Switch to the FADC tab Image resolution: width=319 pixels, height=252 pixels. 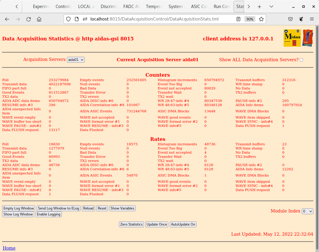(131, 7)
